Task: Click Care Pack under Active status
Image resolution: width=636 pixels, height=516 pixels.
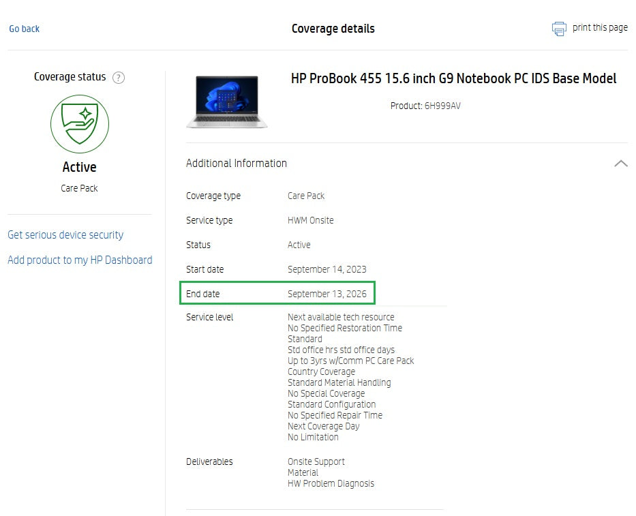Action: click(x=80, y=189)
